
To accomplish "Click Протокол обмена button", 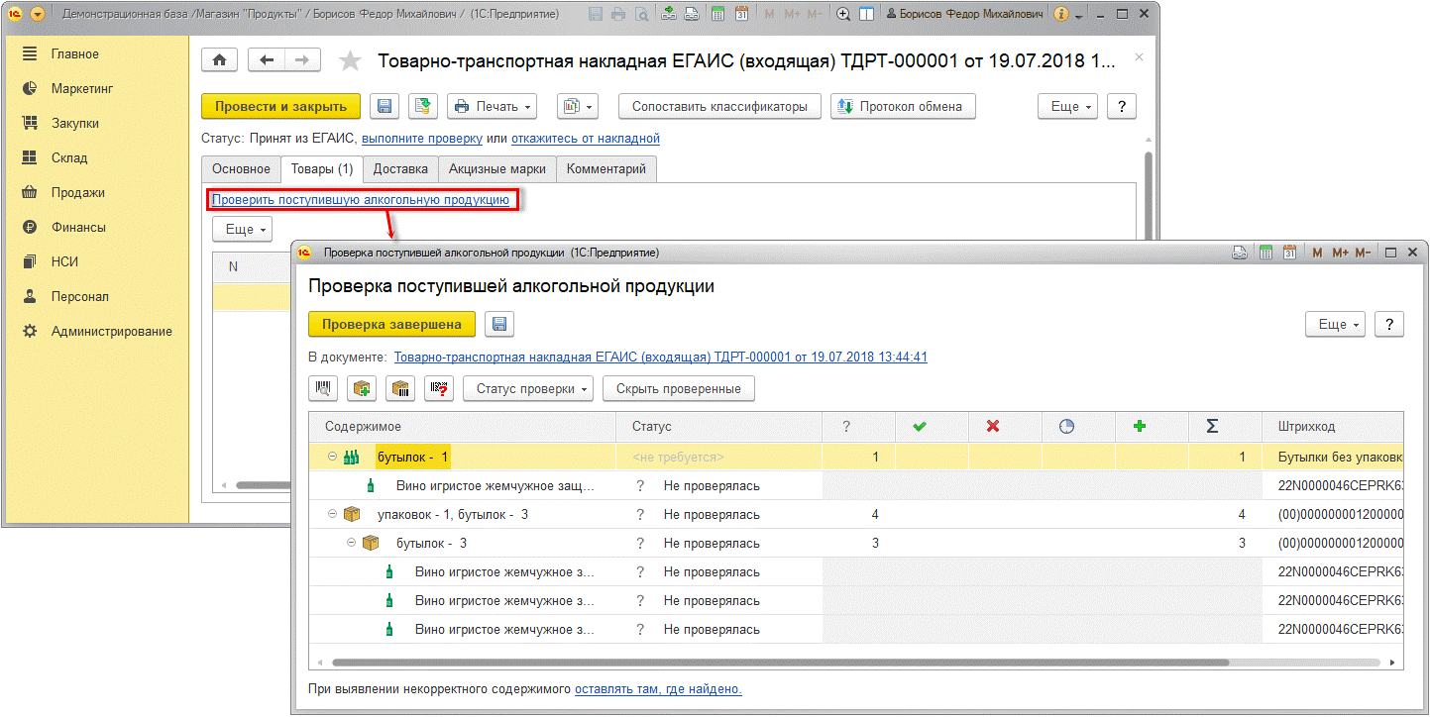I will 903,106.
